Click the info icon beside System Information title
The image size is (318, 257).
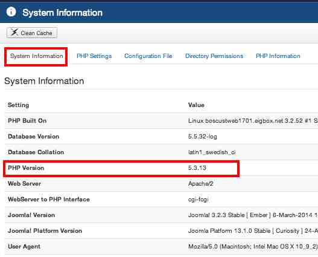[11, 11]
